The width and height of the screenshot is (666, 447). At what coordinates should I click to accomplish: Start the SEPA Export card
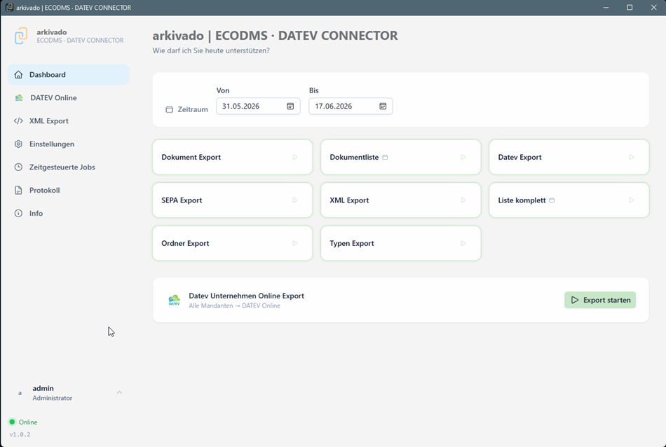point(232,200)
